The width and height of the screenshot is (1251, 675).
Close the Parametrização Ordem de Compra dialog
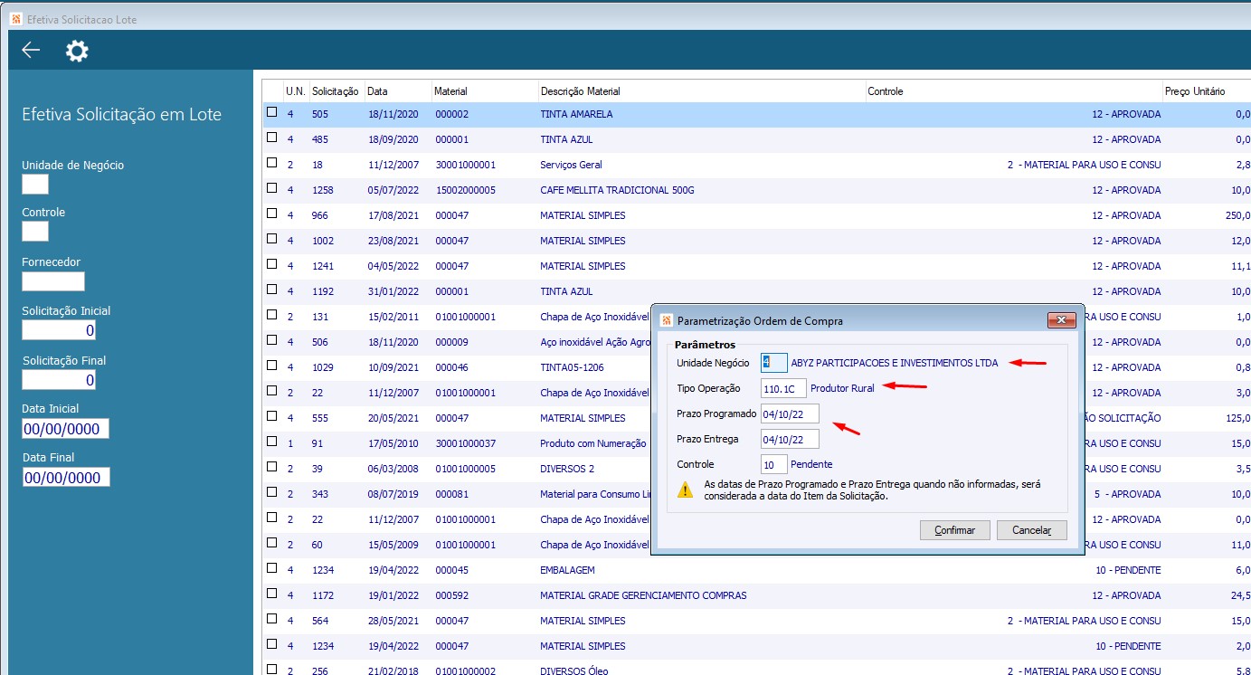coord(1060,320)
